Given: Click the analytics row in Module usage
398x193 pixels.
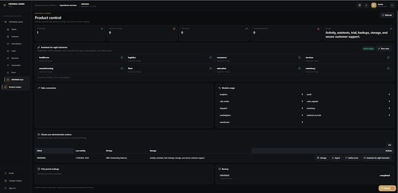Looking at the screenshot, I should (261, 94).
